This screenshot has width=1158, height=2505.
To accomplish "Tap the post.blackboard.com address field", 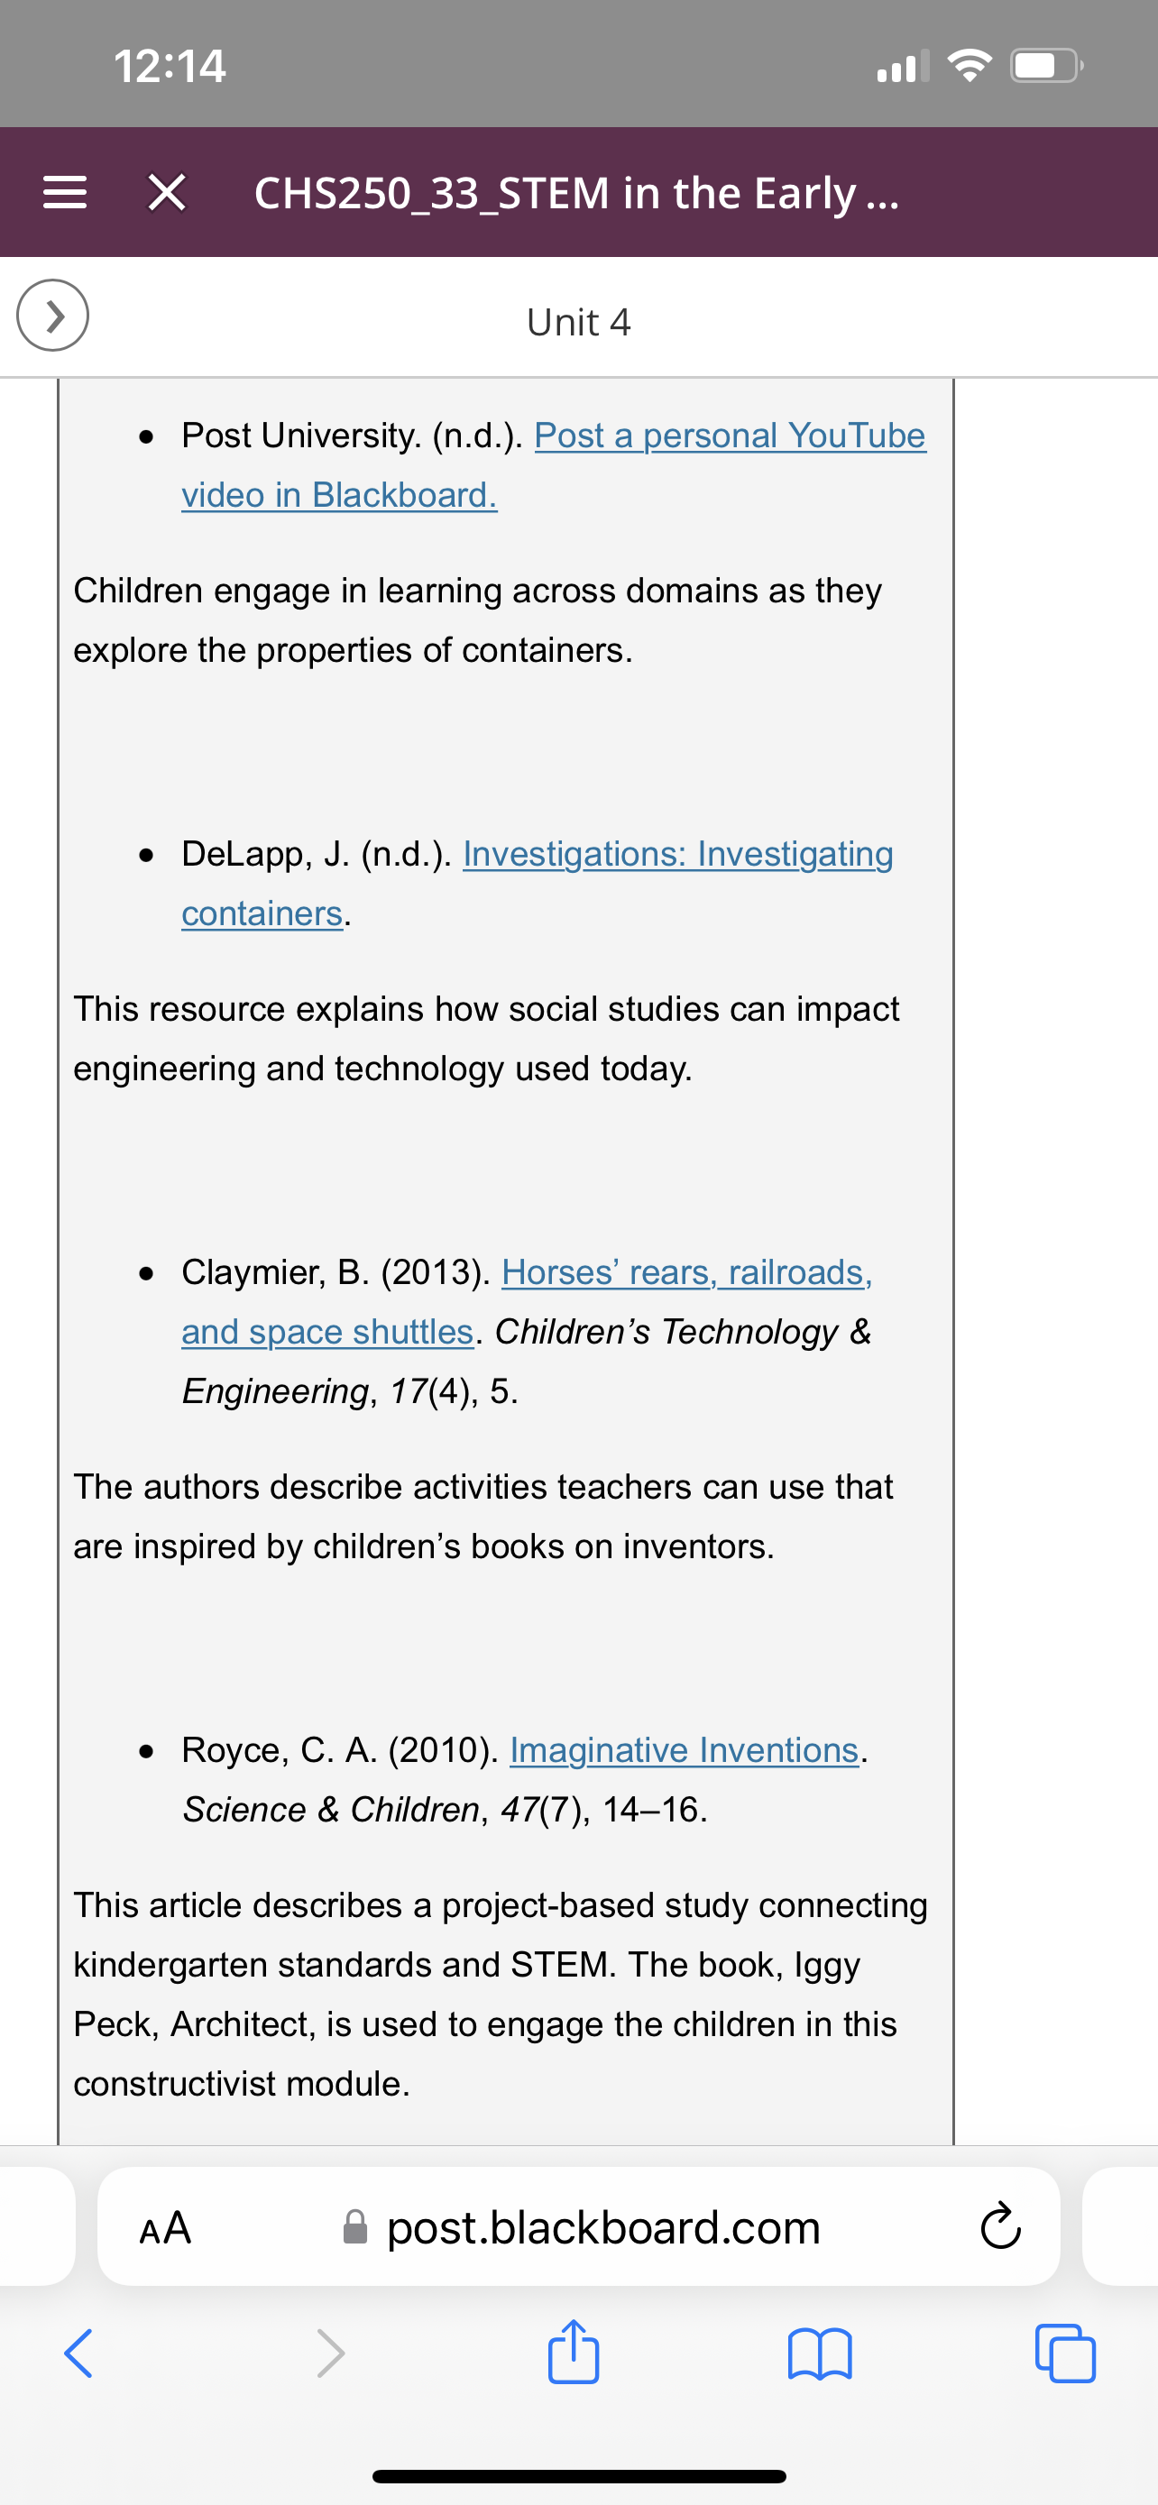I will coord(578,2225).
